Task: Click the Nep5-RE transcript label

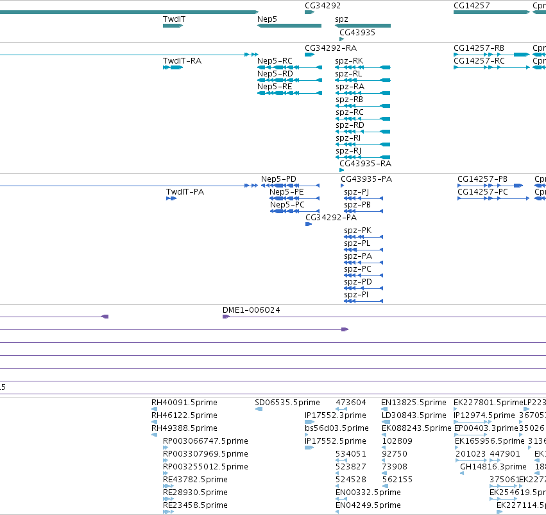Action: coord(275,87)
